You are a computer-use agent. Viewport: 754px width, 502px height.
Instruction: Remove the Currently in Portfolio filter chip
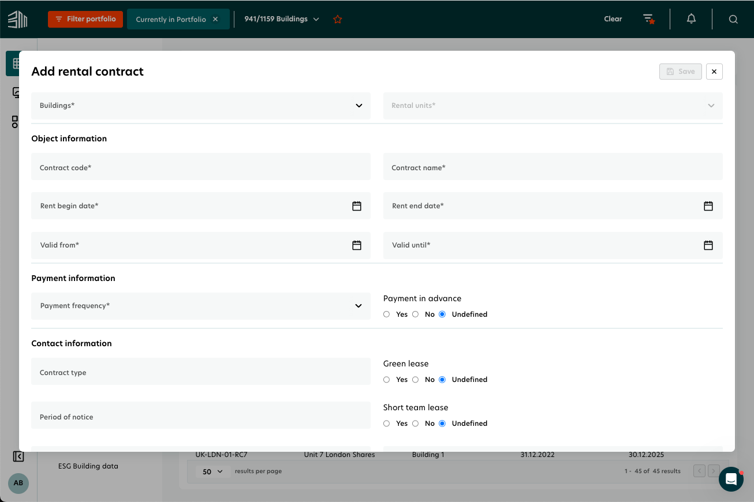pos(215,19)
